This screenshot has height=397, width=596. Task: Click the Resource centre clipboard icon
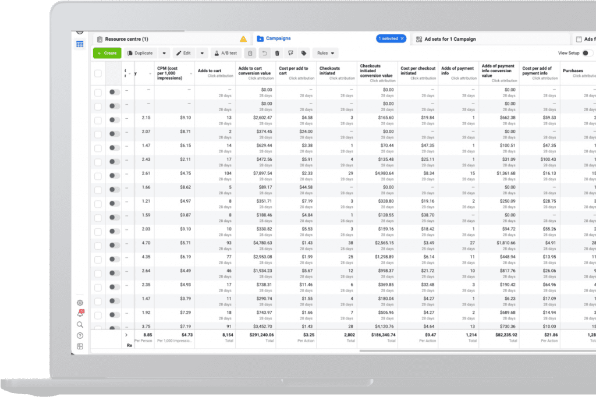(x=100, y=39)
